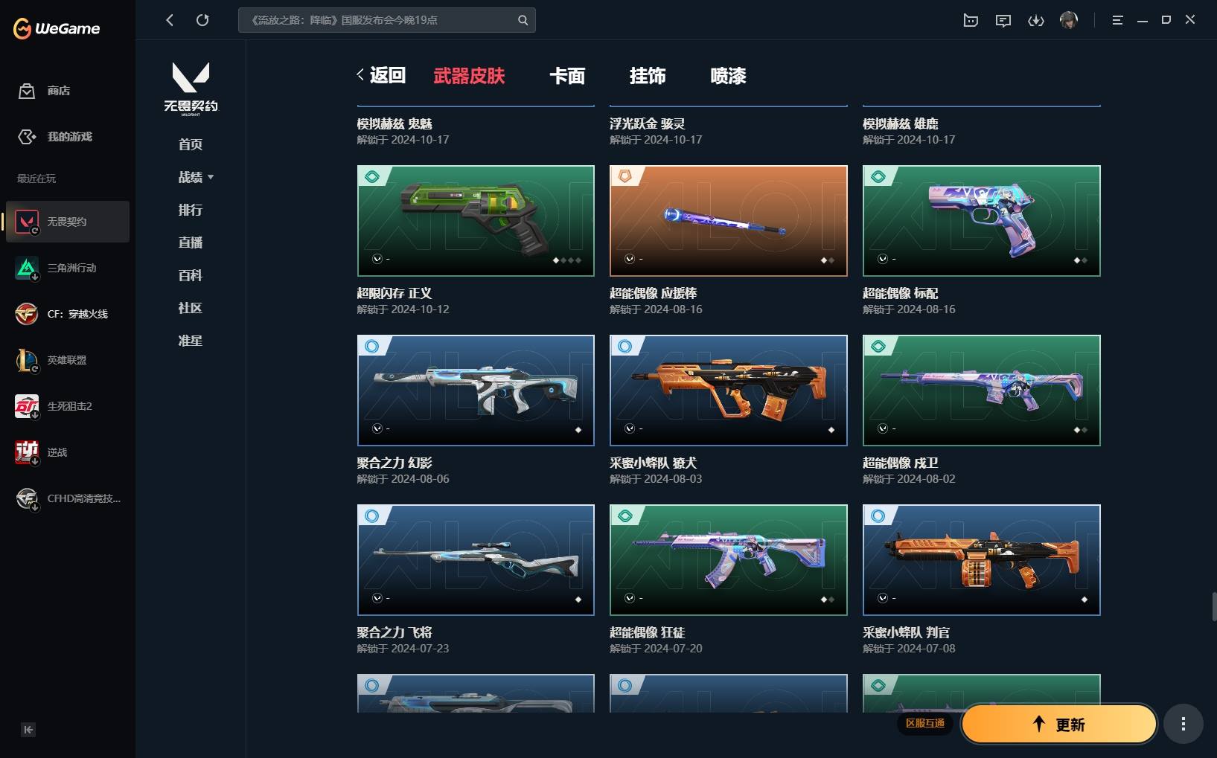This screenshot has width=1217, height=758.
Task: Expand chevron on 聚合之力 飞将 card
Action: (377, 598)
